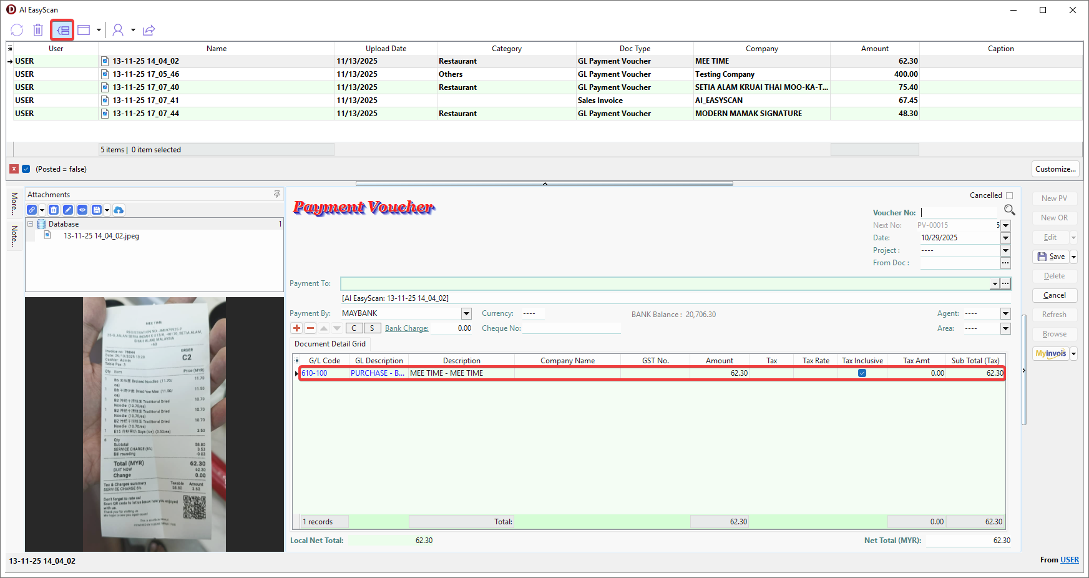Collapse the Database tree node
Viewport: 1089px width, 578px height.
click(x=30, y=224)
